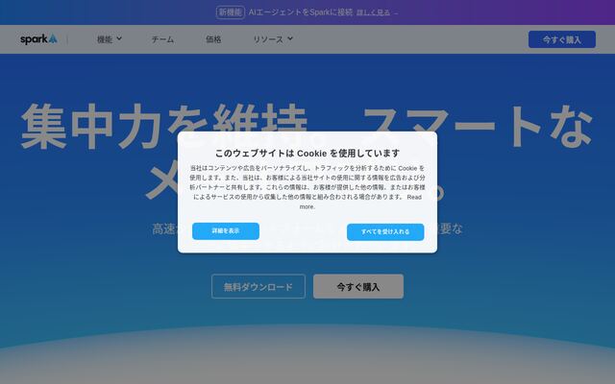615x384 pixels.
Task: Open the チーム navigation item
Action: click(x=162, y=39)
